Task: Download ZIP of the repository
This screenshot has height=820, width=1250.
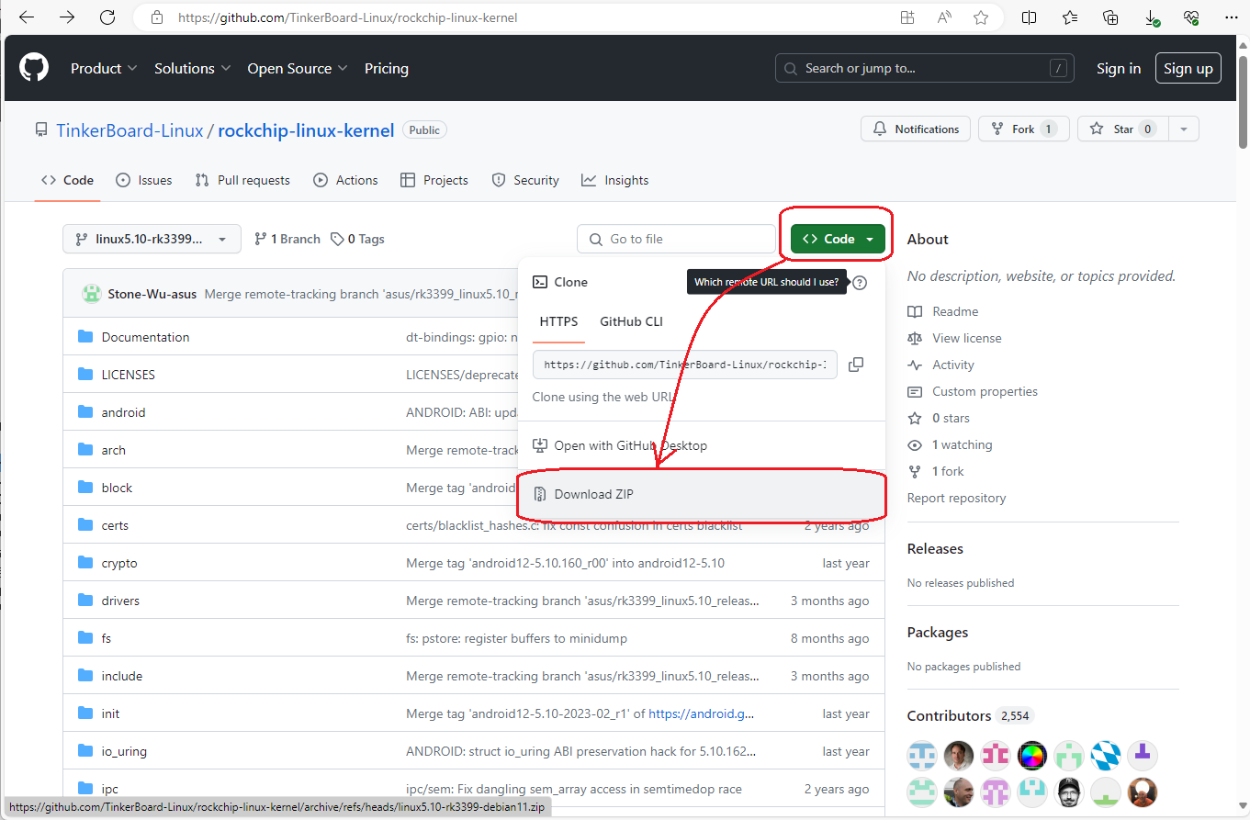Action: point(593,494)
